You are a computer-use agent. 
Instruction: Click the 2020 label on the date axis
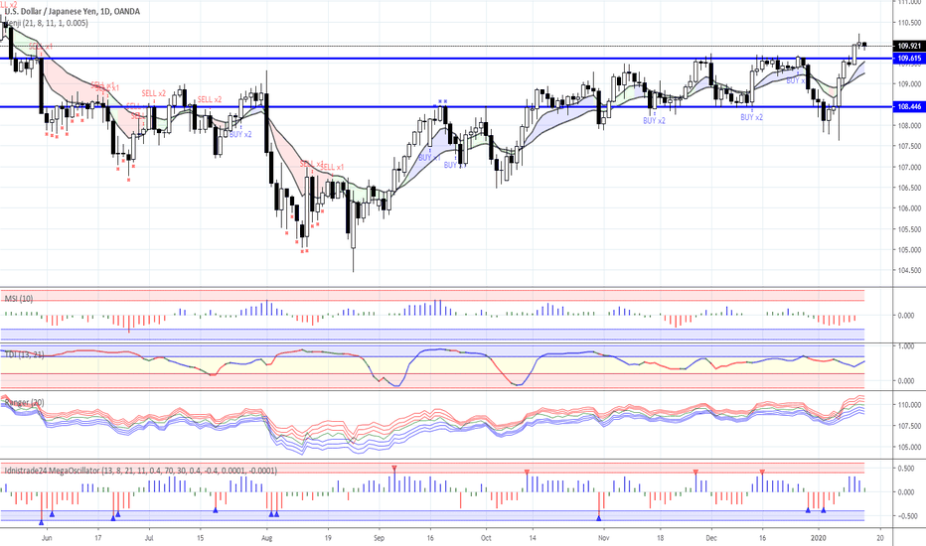tap(819, 536)
